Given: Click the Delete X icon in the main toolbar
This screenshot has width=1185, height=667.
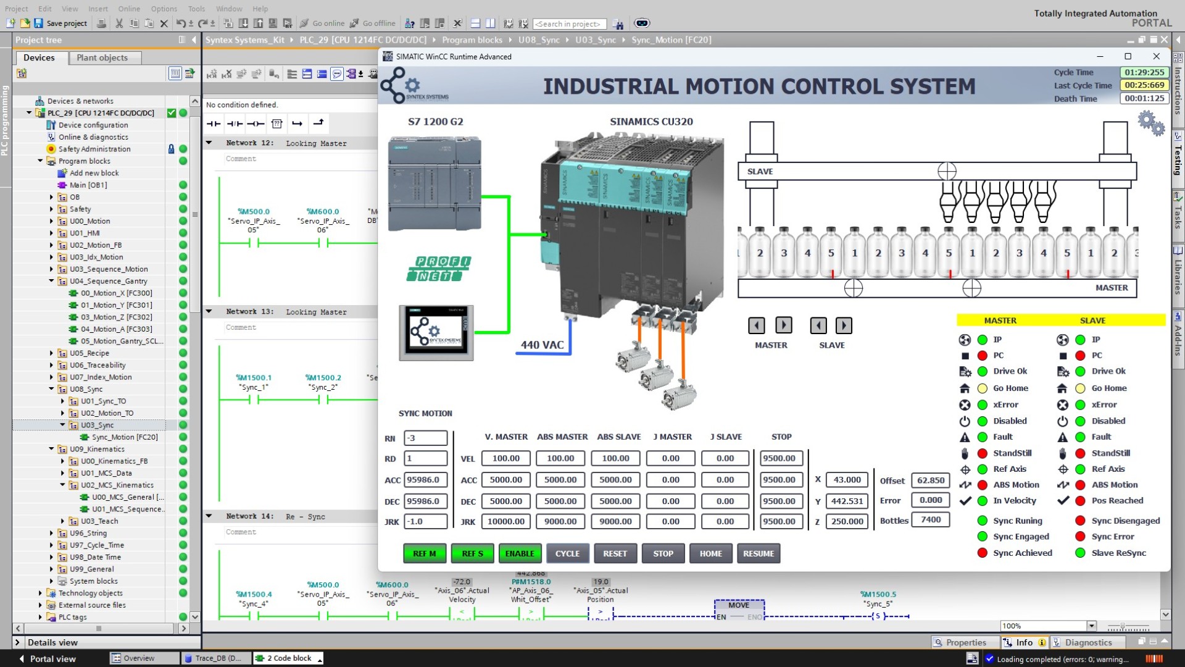Looking at the screenshot, I should coord(164,23).
